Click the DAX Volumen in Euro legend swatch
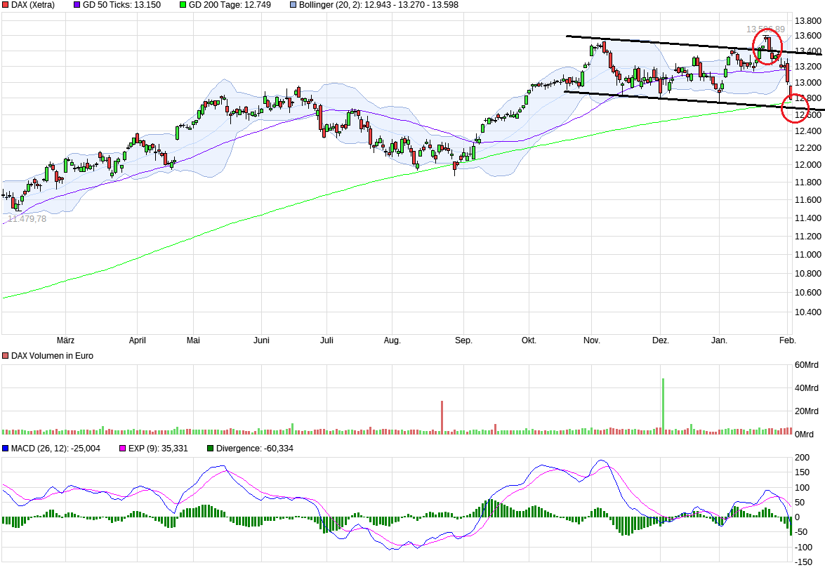Viewport: 825px width, 570px height. click(x=5, y=356)
